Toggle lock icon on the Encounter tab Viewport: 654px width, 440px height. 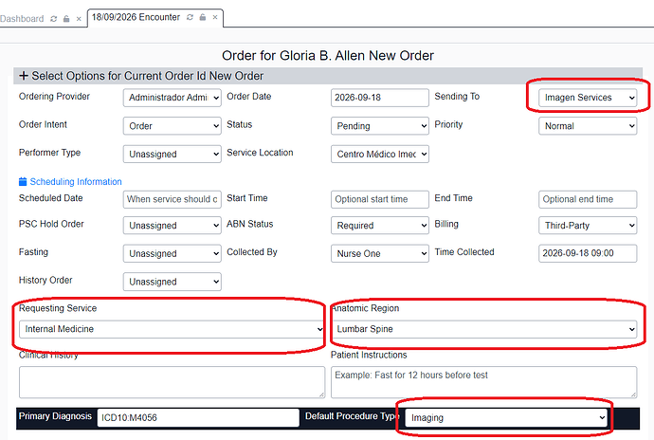pos(203,17)
